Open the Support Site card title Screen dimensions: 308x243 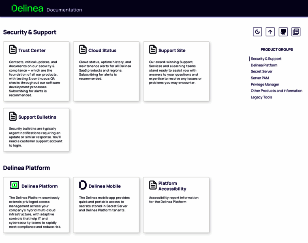point(172,51)
